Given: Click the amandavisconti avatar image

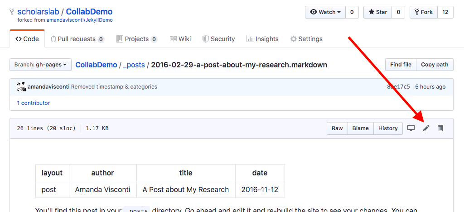Looking at the screenshot, I should point(21,87).
